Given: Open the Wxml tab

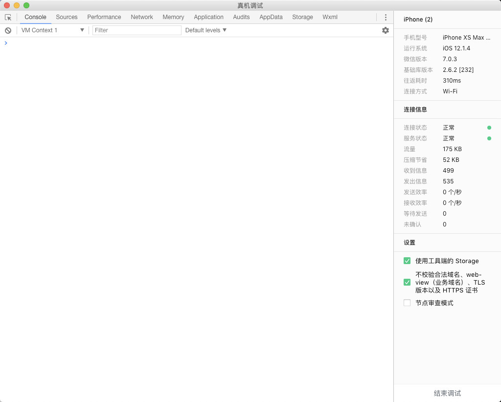Looking at the screenshot, I should [x=330, y=17].
